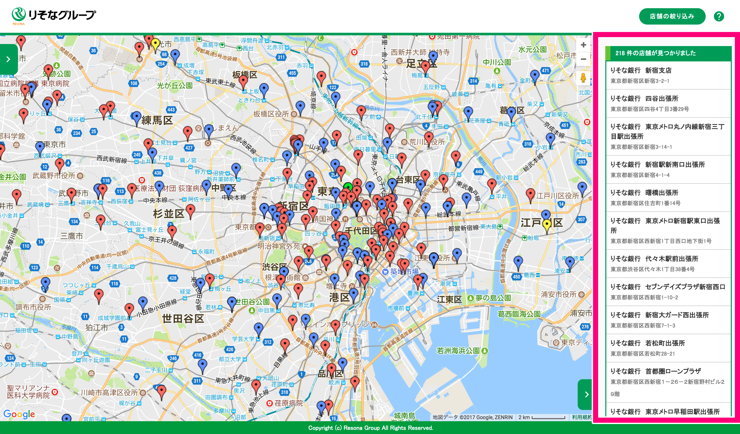Select セブンデイズプラザ新宿西口 entry
Viewport: 740px width, 434px height.
pyautogui.click(x=668, y=292)
